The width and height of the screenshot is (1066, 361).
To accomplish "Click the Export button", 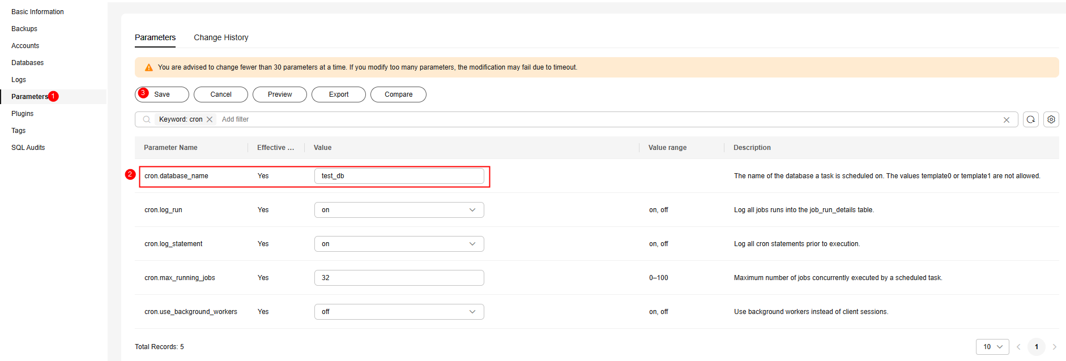I will coord(339,94).
